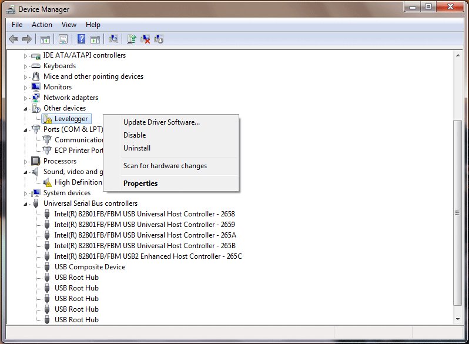Select Universal Host Controller - 265A
This screenshot has height=344, width=469.
(145, 235)
